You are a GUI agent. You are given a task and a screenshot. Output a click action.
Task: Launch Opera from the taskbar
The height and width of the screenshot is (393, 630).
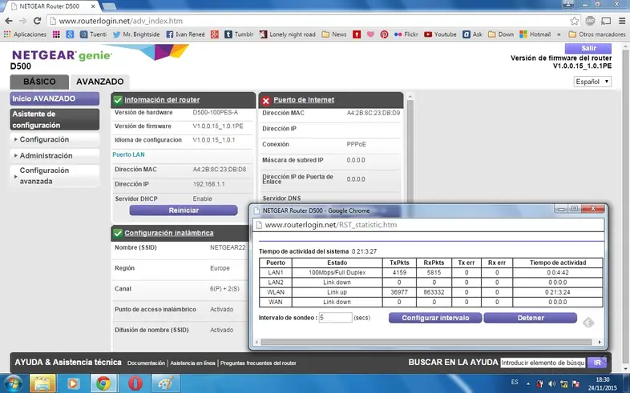pyautogui.click(x=135, y=383)
